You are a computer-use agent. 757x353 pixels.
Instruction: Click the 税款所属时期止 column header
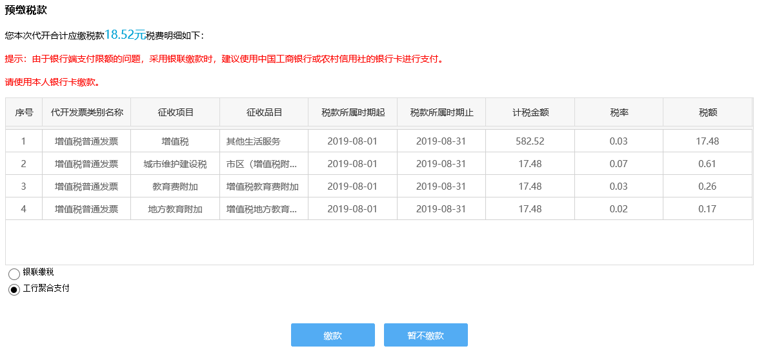(441, 112)
